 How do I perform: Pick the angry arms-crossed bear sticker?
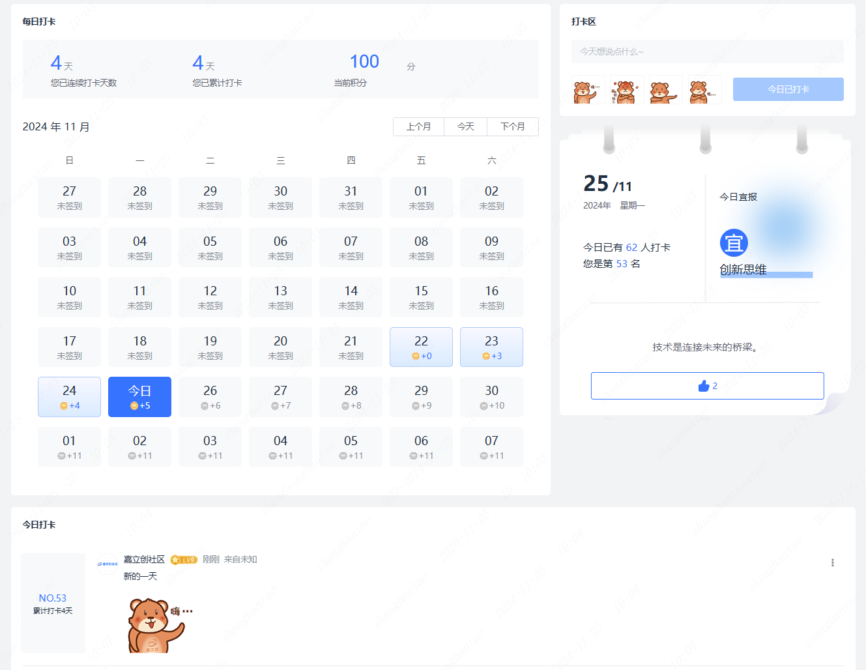coord(627,90)
